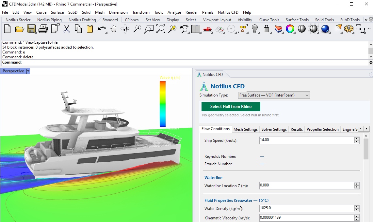Image resolution: width=373 pixels, height=222 pixels.
Task: Open the color wheel layers icon
Action: point(290,29)
